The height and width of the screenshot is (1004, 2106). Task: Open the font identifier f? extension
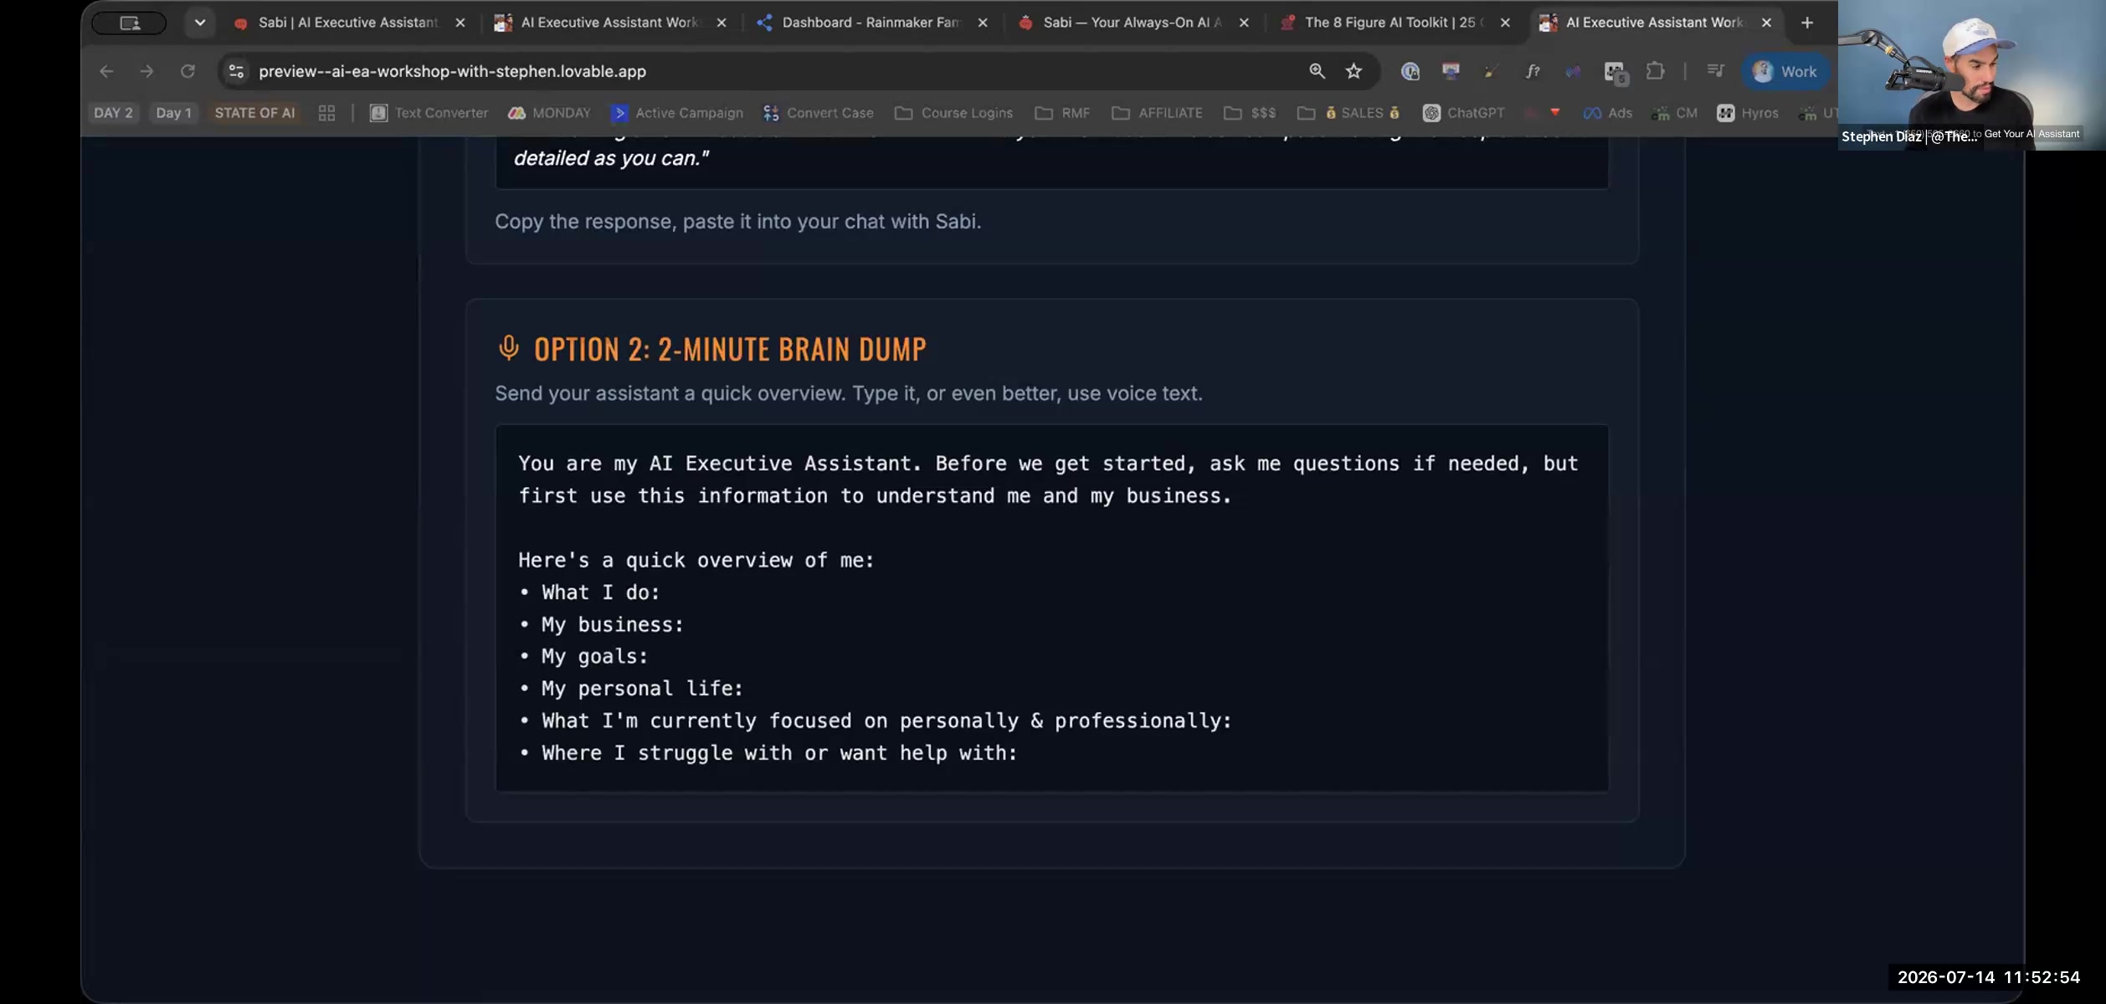(x=1533, y=72)
